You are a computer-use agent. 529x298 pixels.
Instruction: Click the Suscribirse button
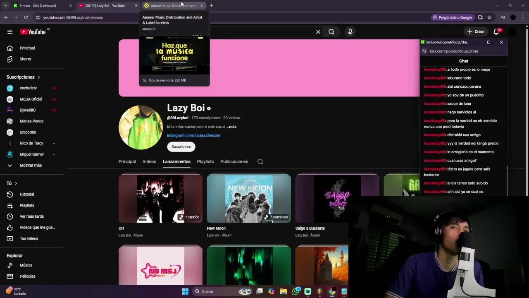pos(181,147)
